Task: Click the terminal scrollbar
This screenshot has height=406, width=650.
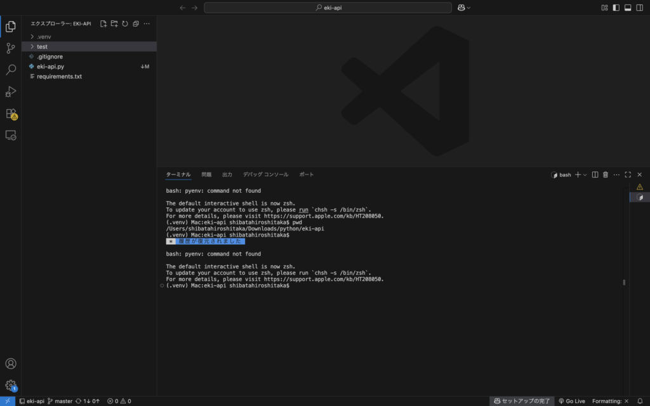Action: pyautogui.click(x=624, y=282)
